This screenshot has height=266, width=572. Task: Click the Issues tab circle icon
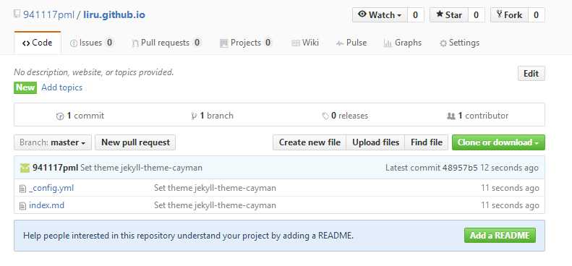73,43
